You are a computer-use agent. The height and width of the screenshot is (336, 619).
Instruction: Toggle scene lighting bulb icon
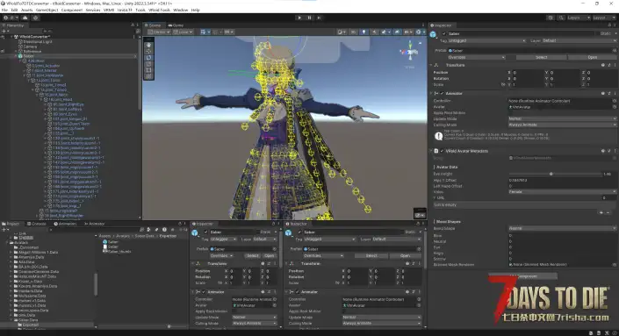pyautogui.click(x=364, y=32)
